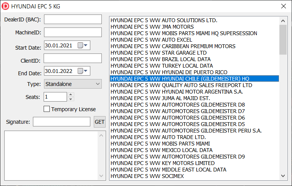Click the dealer list scroll up arrow
Image resolution: width=292 pixels, height=186 pixels.
pos(283,21)
